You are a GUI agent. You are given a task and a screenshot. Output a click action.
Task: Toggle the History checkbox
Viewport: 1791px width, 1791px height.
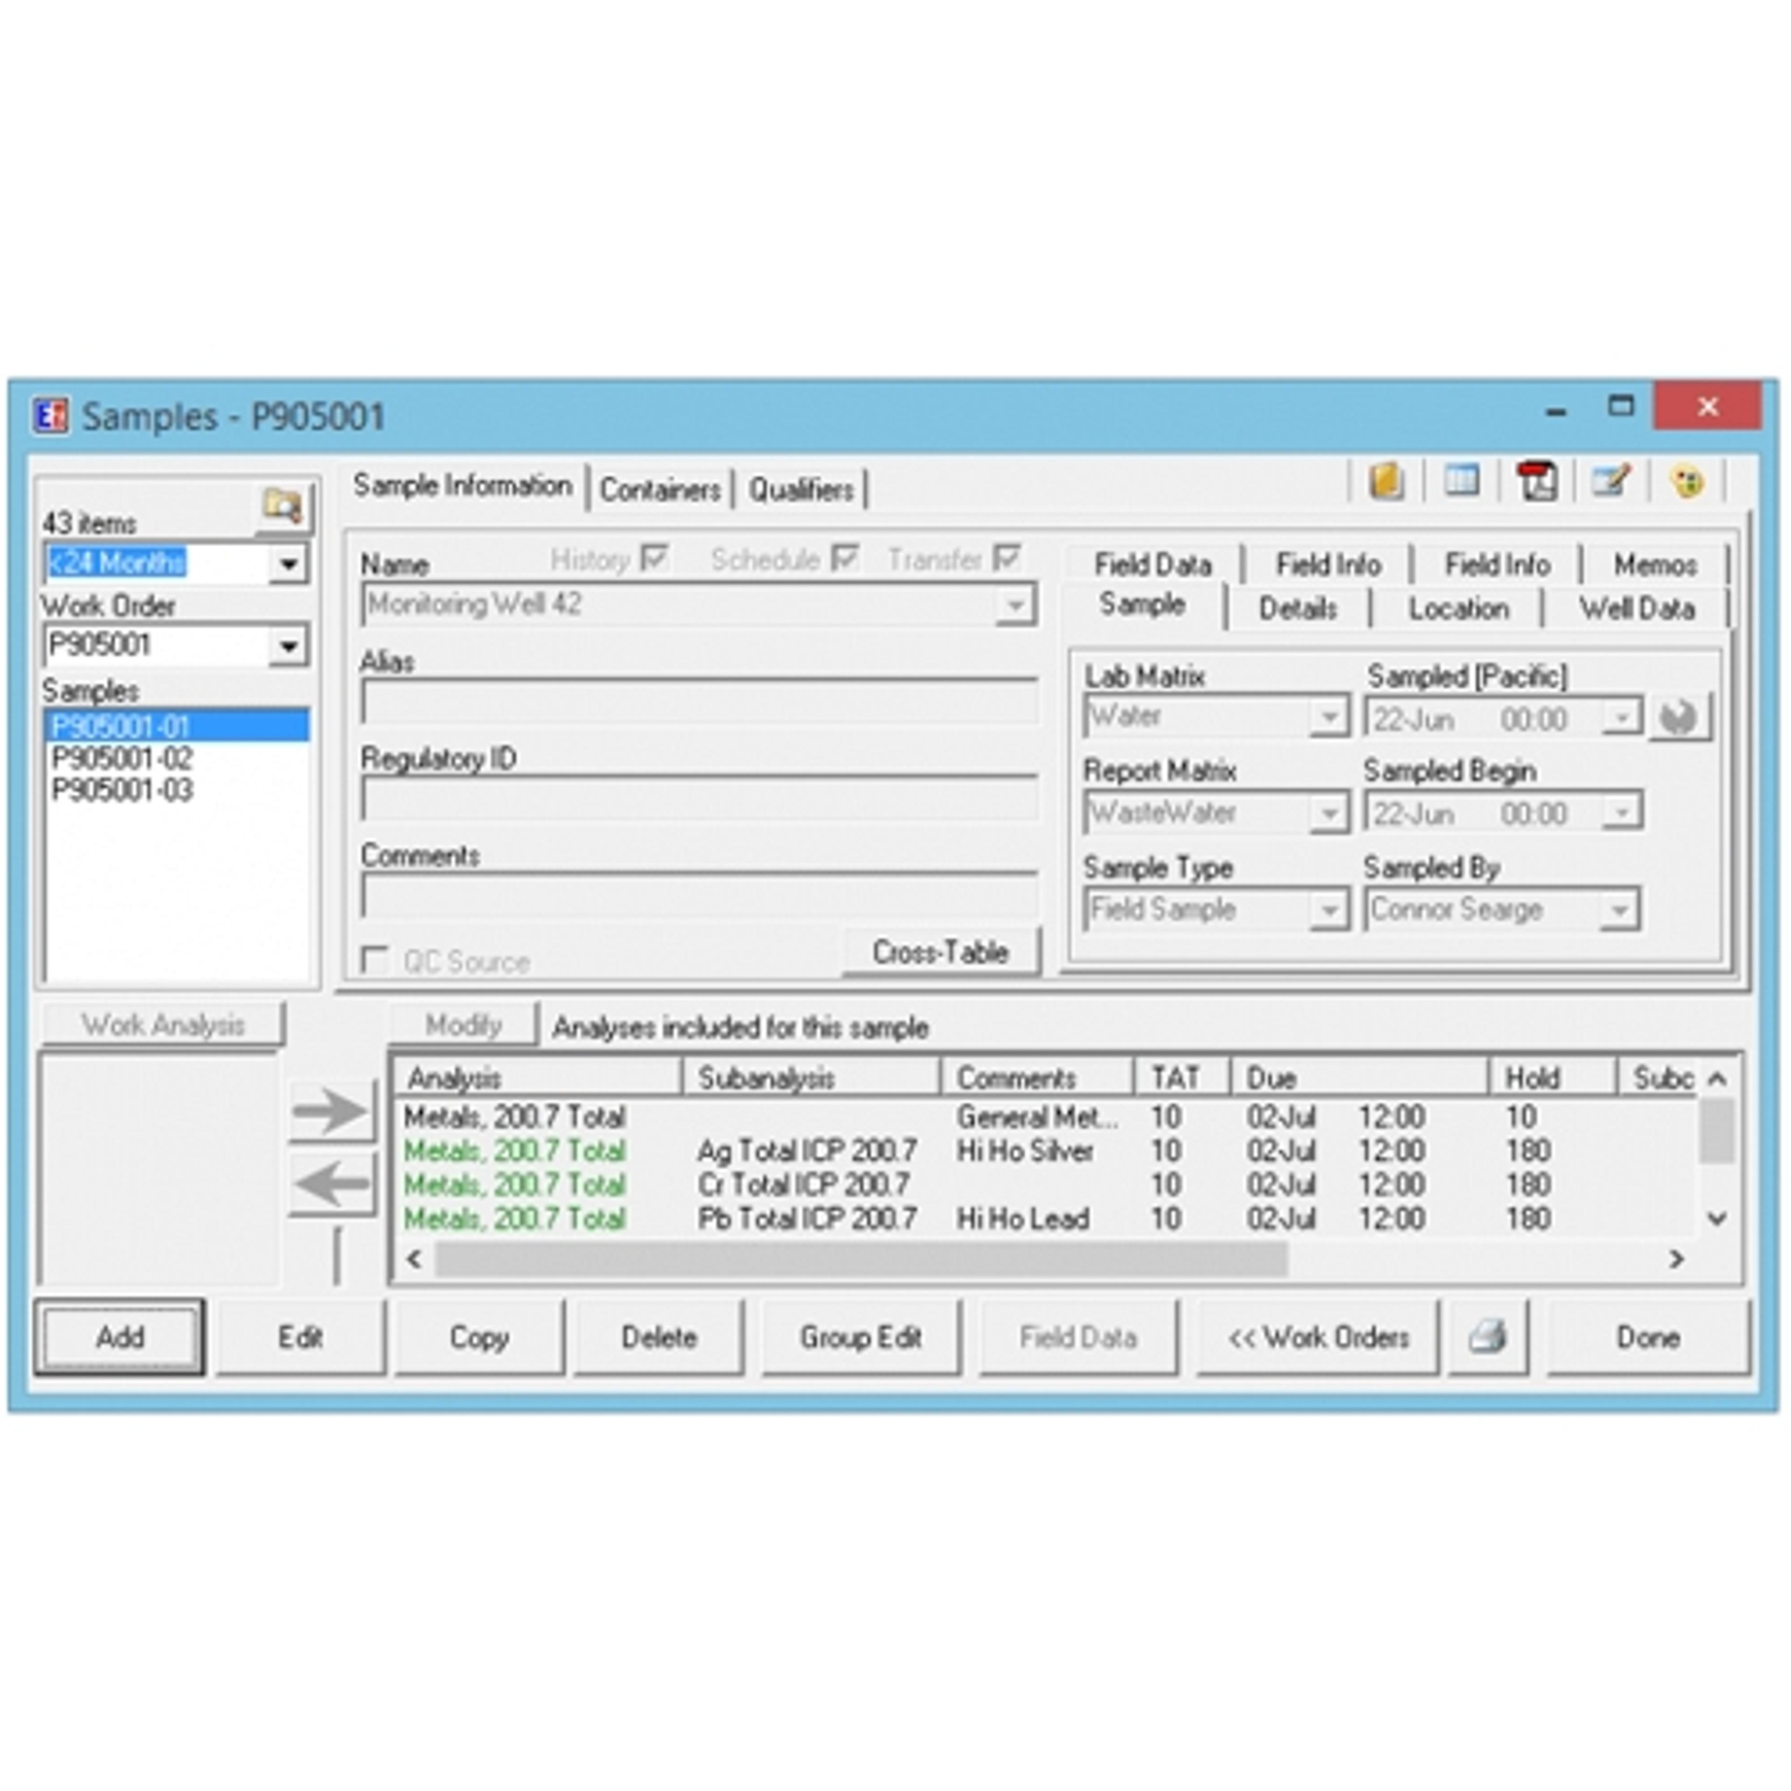[x=654, y=558]
